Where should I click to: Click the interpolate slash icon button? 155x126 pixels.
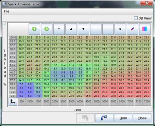point(132,29)
